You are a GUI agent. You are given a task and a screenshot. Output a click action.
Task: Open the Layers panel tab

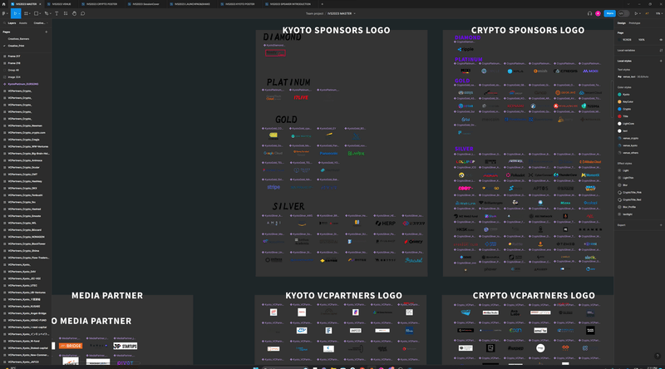[x=12, y=23]
